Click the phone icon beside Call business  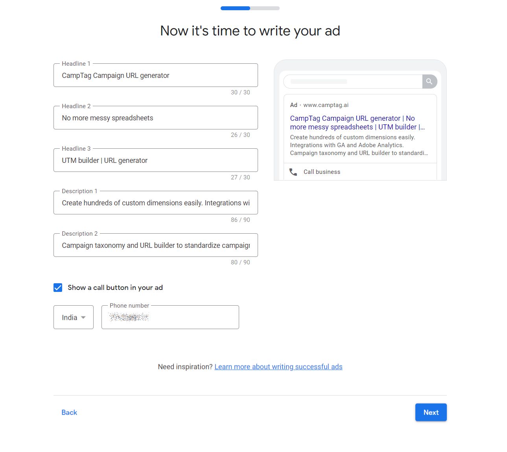tap(293, 172)
